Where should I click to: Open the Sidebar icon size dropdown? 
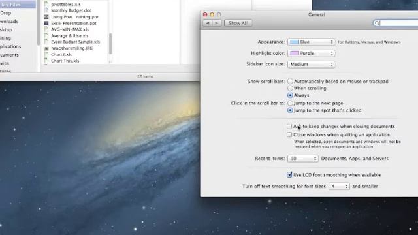coord(311,64)
